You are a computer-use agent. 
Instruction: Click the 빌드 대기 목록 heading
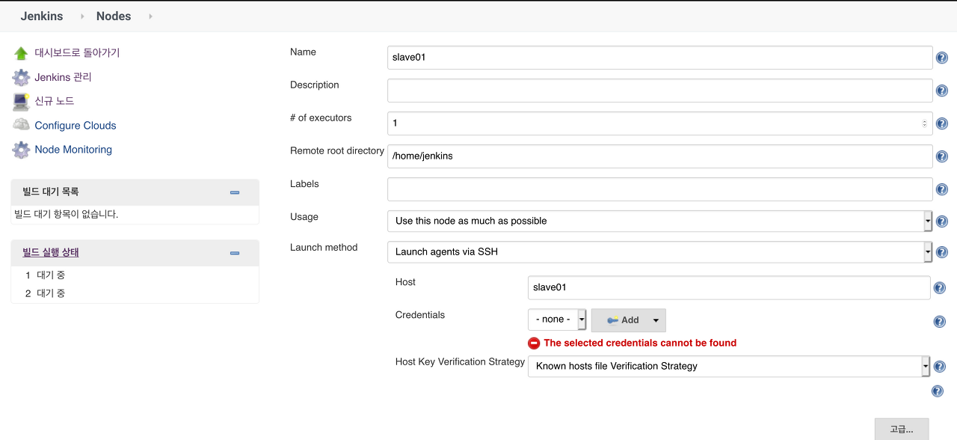tap(51, 192)
